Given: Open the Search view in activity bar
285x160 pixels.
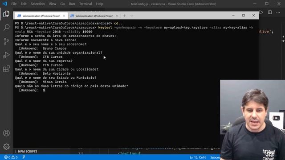Looking at the screenshot, I should point(6,28).
